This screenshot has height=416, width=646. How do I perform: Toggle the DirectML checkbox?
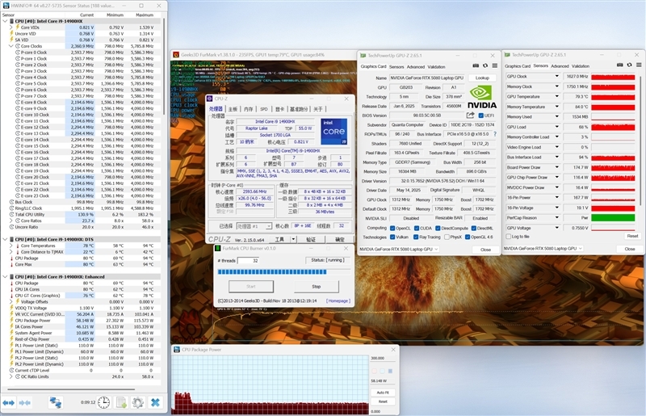click(474, 228)
